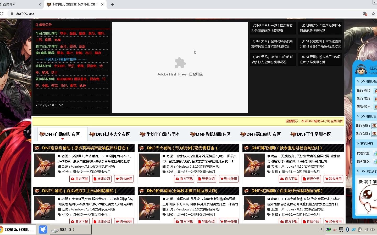Click 官方下载 for DNF夏洛克辅助
This screenshot has width=377, height=235.
pos(80,179)
